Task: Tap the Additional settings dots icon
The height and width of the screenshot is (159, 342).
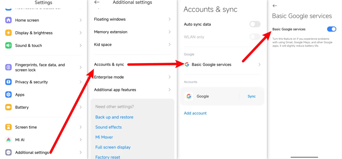Action: tap(9, 152)
